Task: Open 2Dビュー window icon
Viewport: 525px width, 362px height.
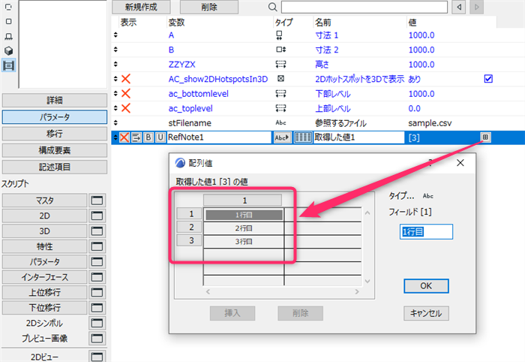Action: (x=97, y=356)
